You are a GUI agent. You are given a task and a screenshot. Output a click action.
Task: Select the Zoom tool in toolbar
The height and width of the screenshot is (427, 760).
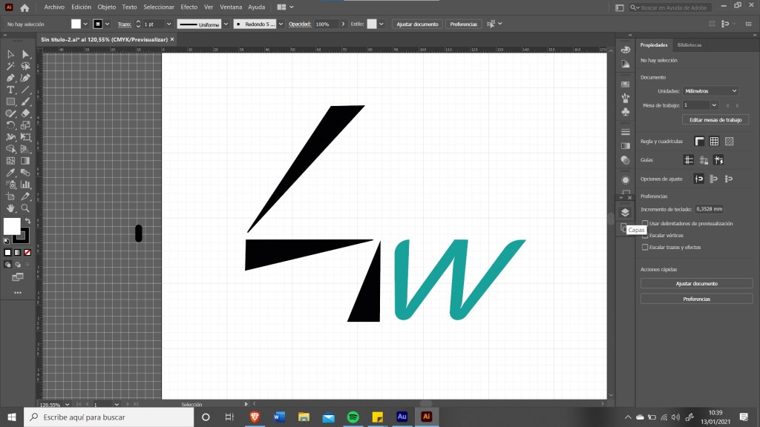click(x=25, y=208)
